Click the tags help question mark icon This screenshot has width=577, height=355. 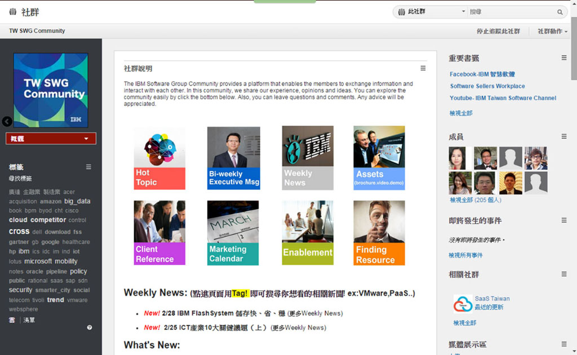(x=90, y=327)
